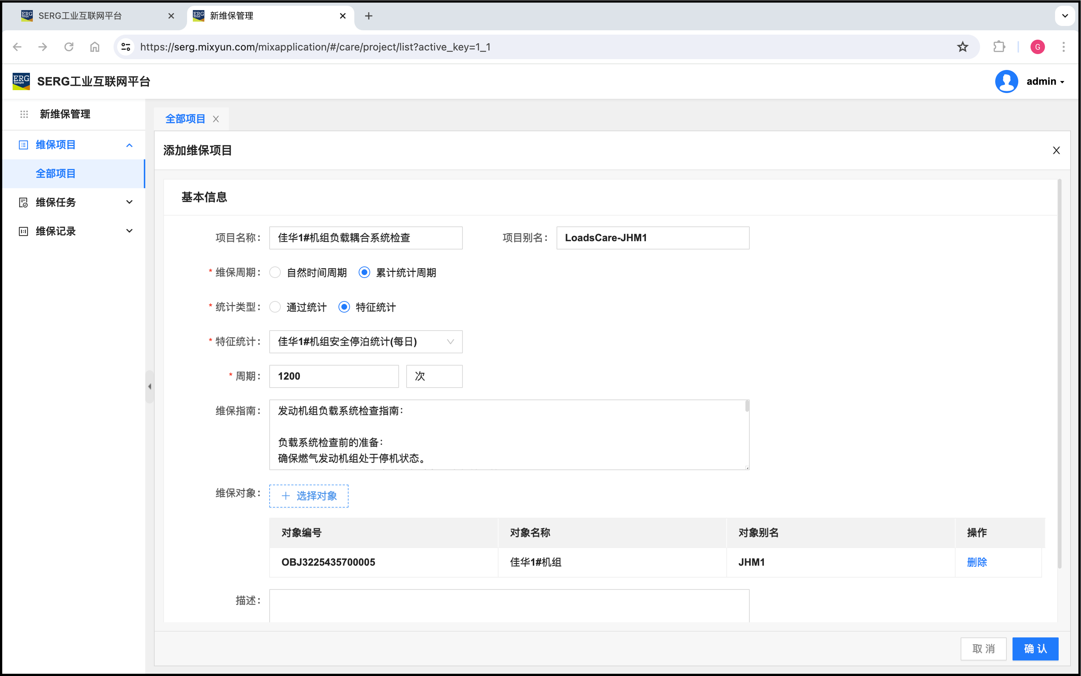Click the 项目别名 input field
Image resolution: width=1081 pixels, height=676 pixels.
652,238
